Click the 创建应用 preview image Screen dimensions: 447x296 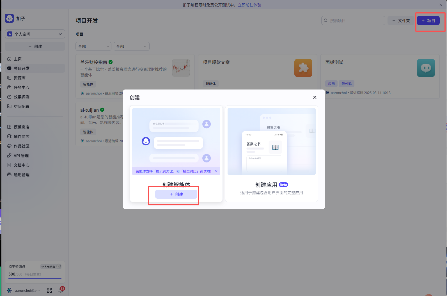272,141
